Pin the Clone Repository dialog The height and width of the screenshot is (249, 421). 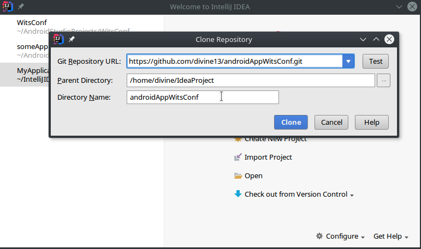click(x=72, y=39)
